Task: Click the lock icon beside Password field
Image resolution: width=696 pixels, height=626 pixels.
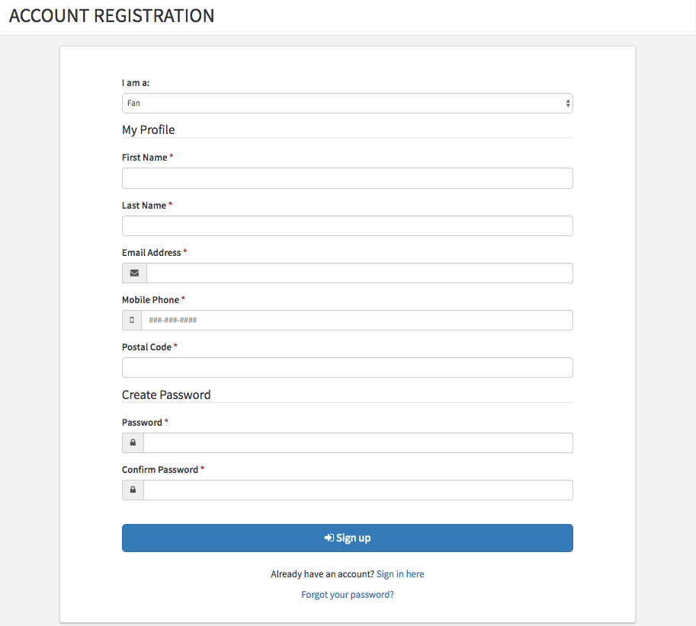Action: pyautogui.click(x=133, y=442)
